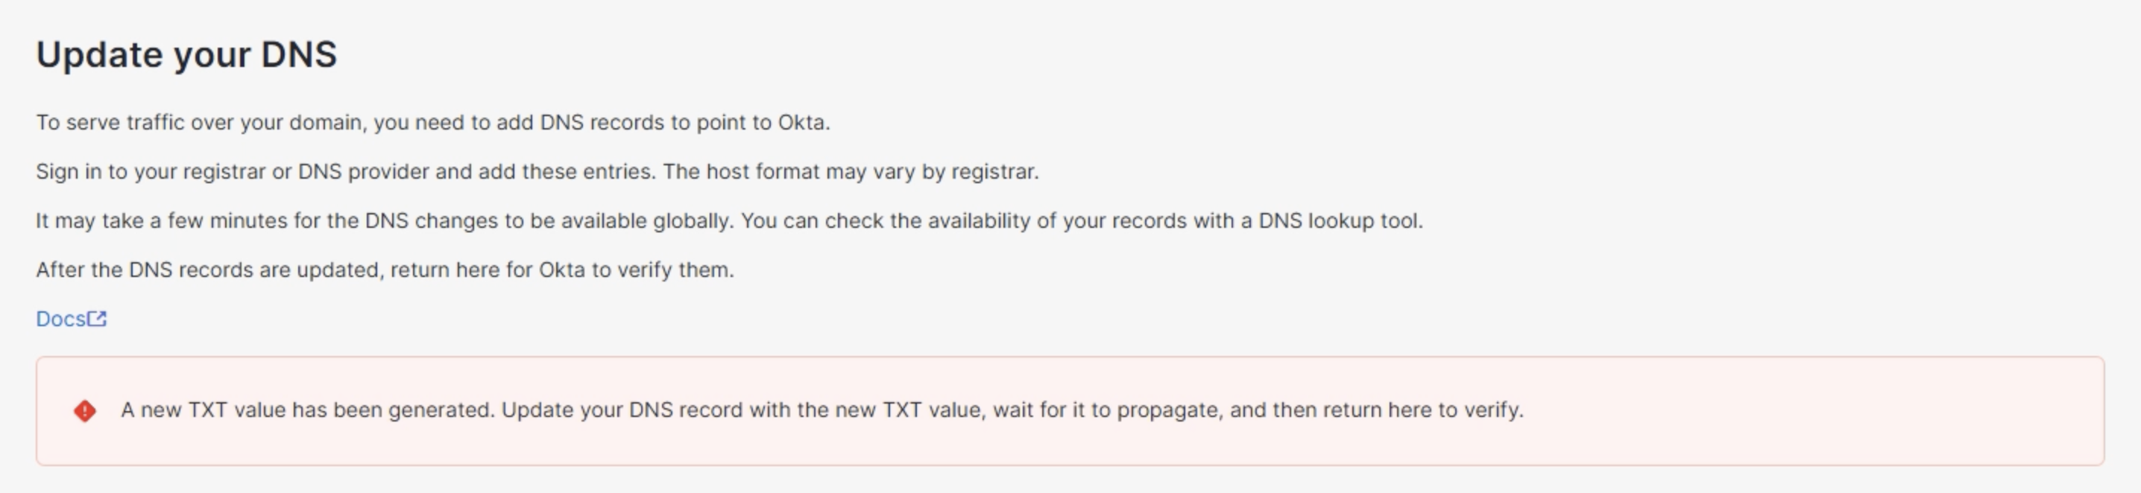Click the new TXT value alert message
This screenshot has width=2141, height=493.
click(x=823, y=410)
